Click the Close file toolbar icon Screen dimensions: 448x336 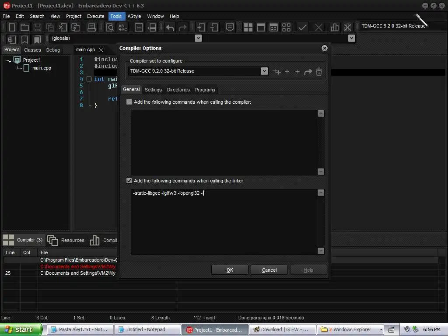click(x=63, y=28)
